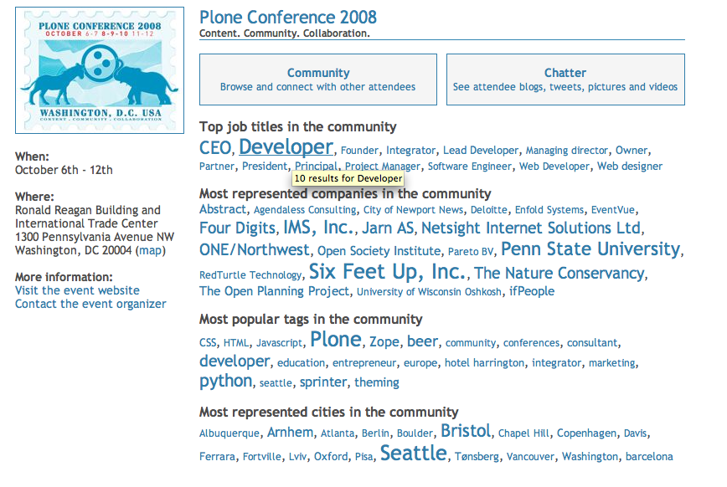Image resolution: width=727 pixels, height=487 pixels.
Task: Click the Plone tag
Action: pos(335,339)
